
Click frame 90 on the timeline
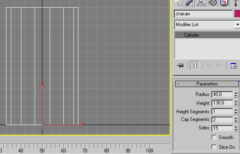[x=128, y=151]
